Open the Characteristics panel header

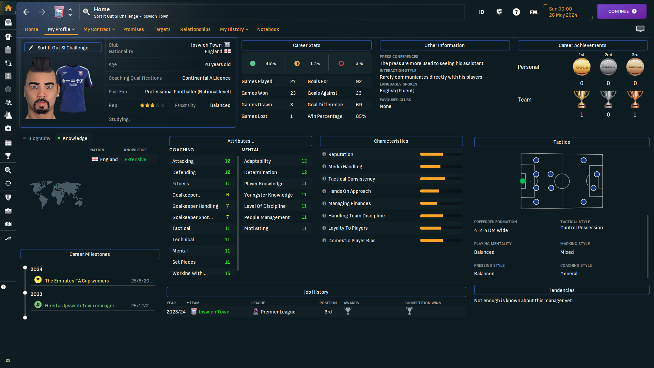[391, 141]
